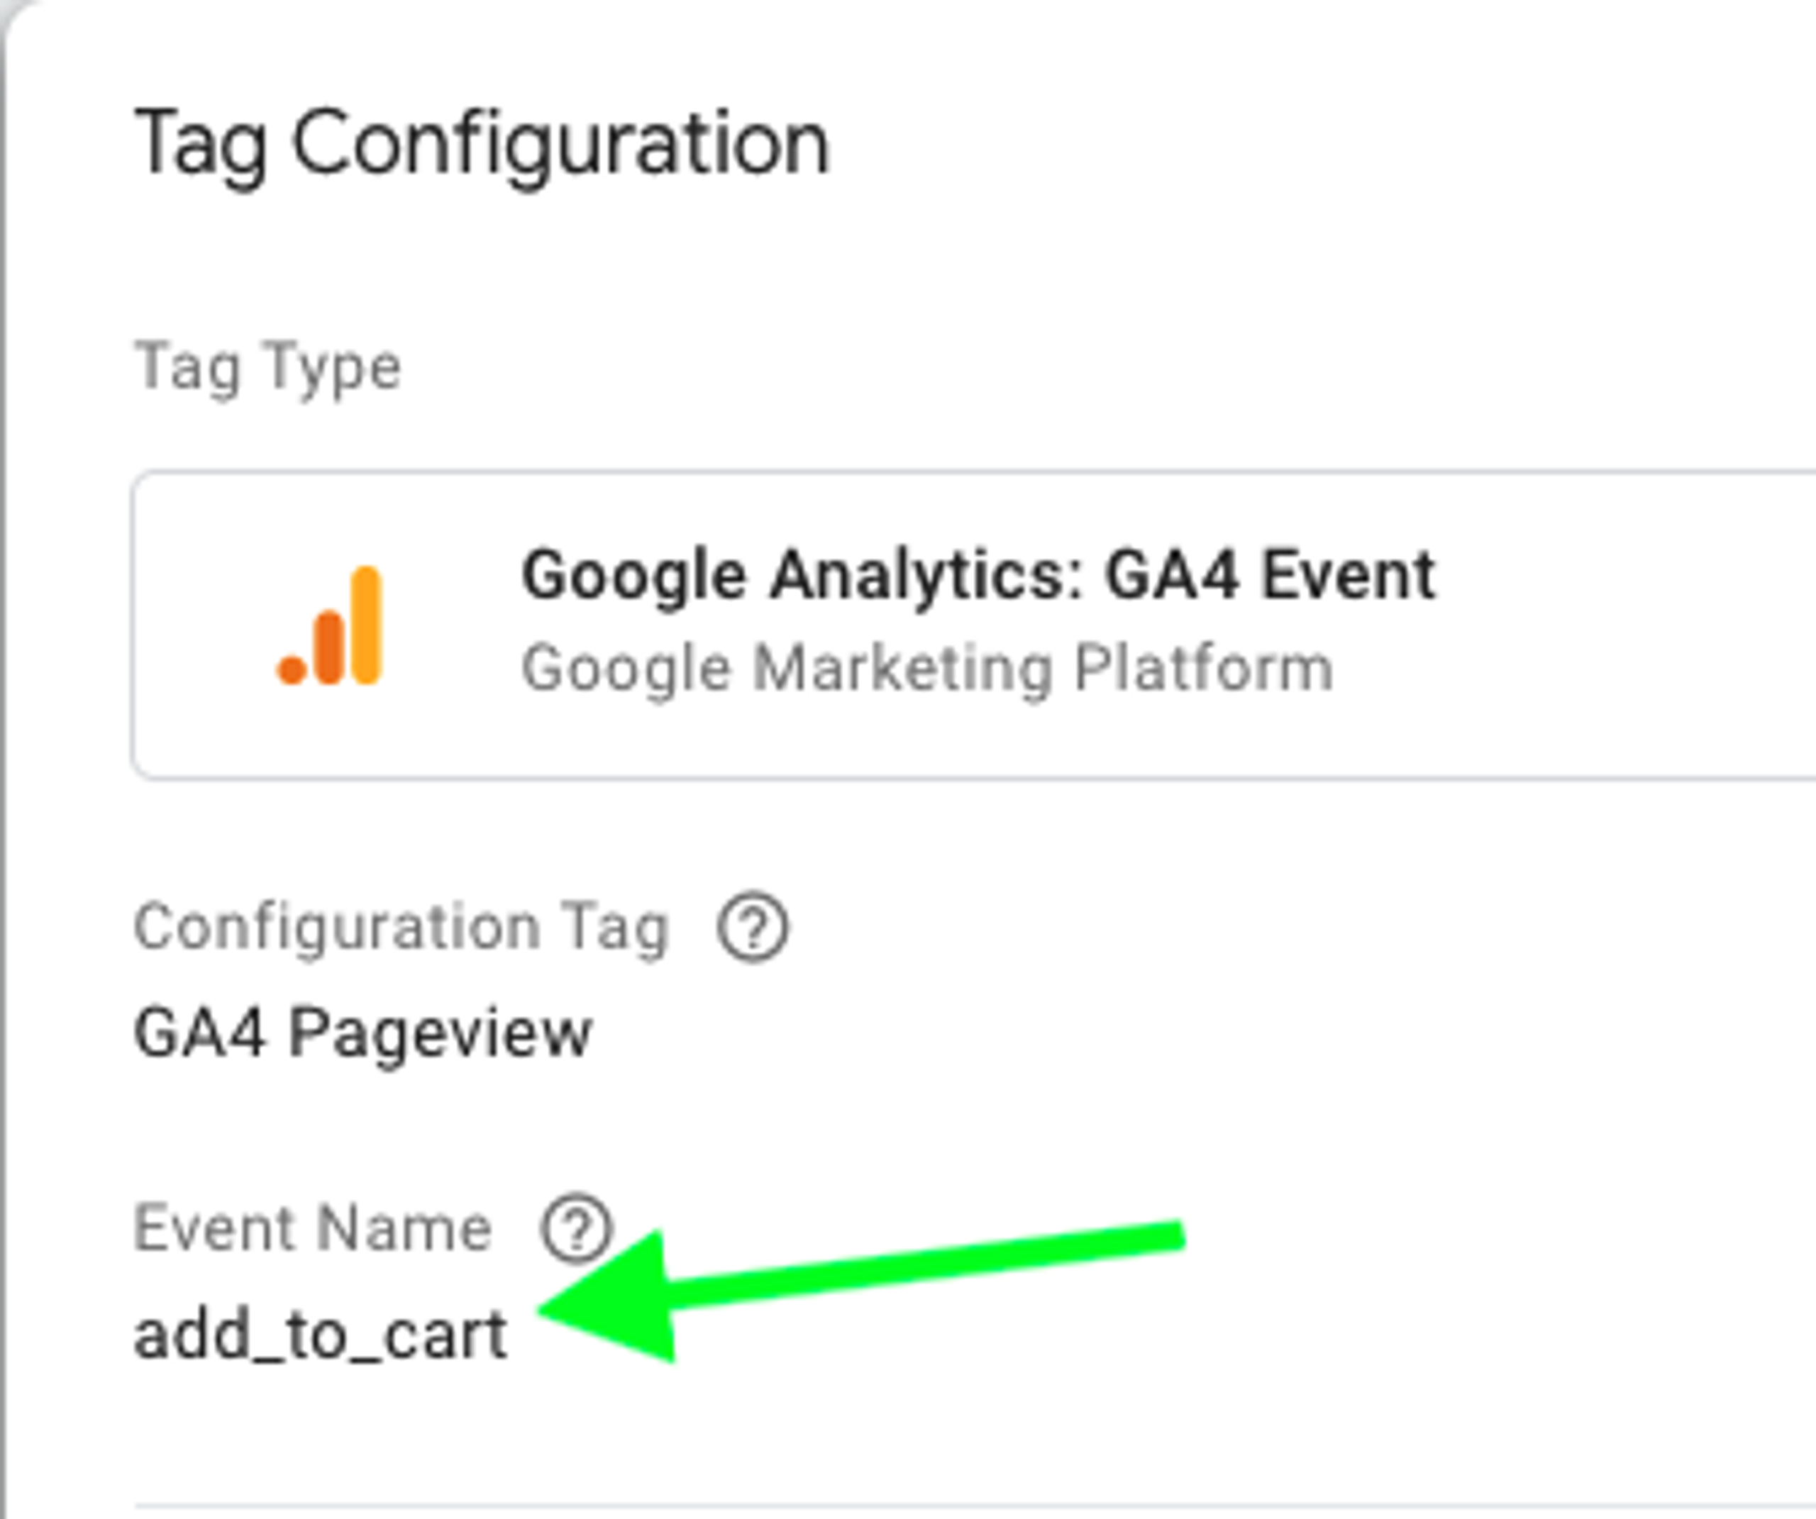Click the tall yellow bar in Analytics logo
Screen dimensions: 1816x1519
(367, 626)
